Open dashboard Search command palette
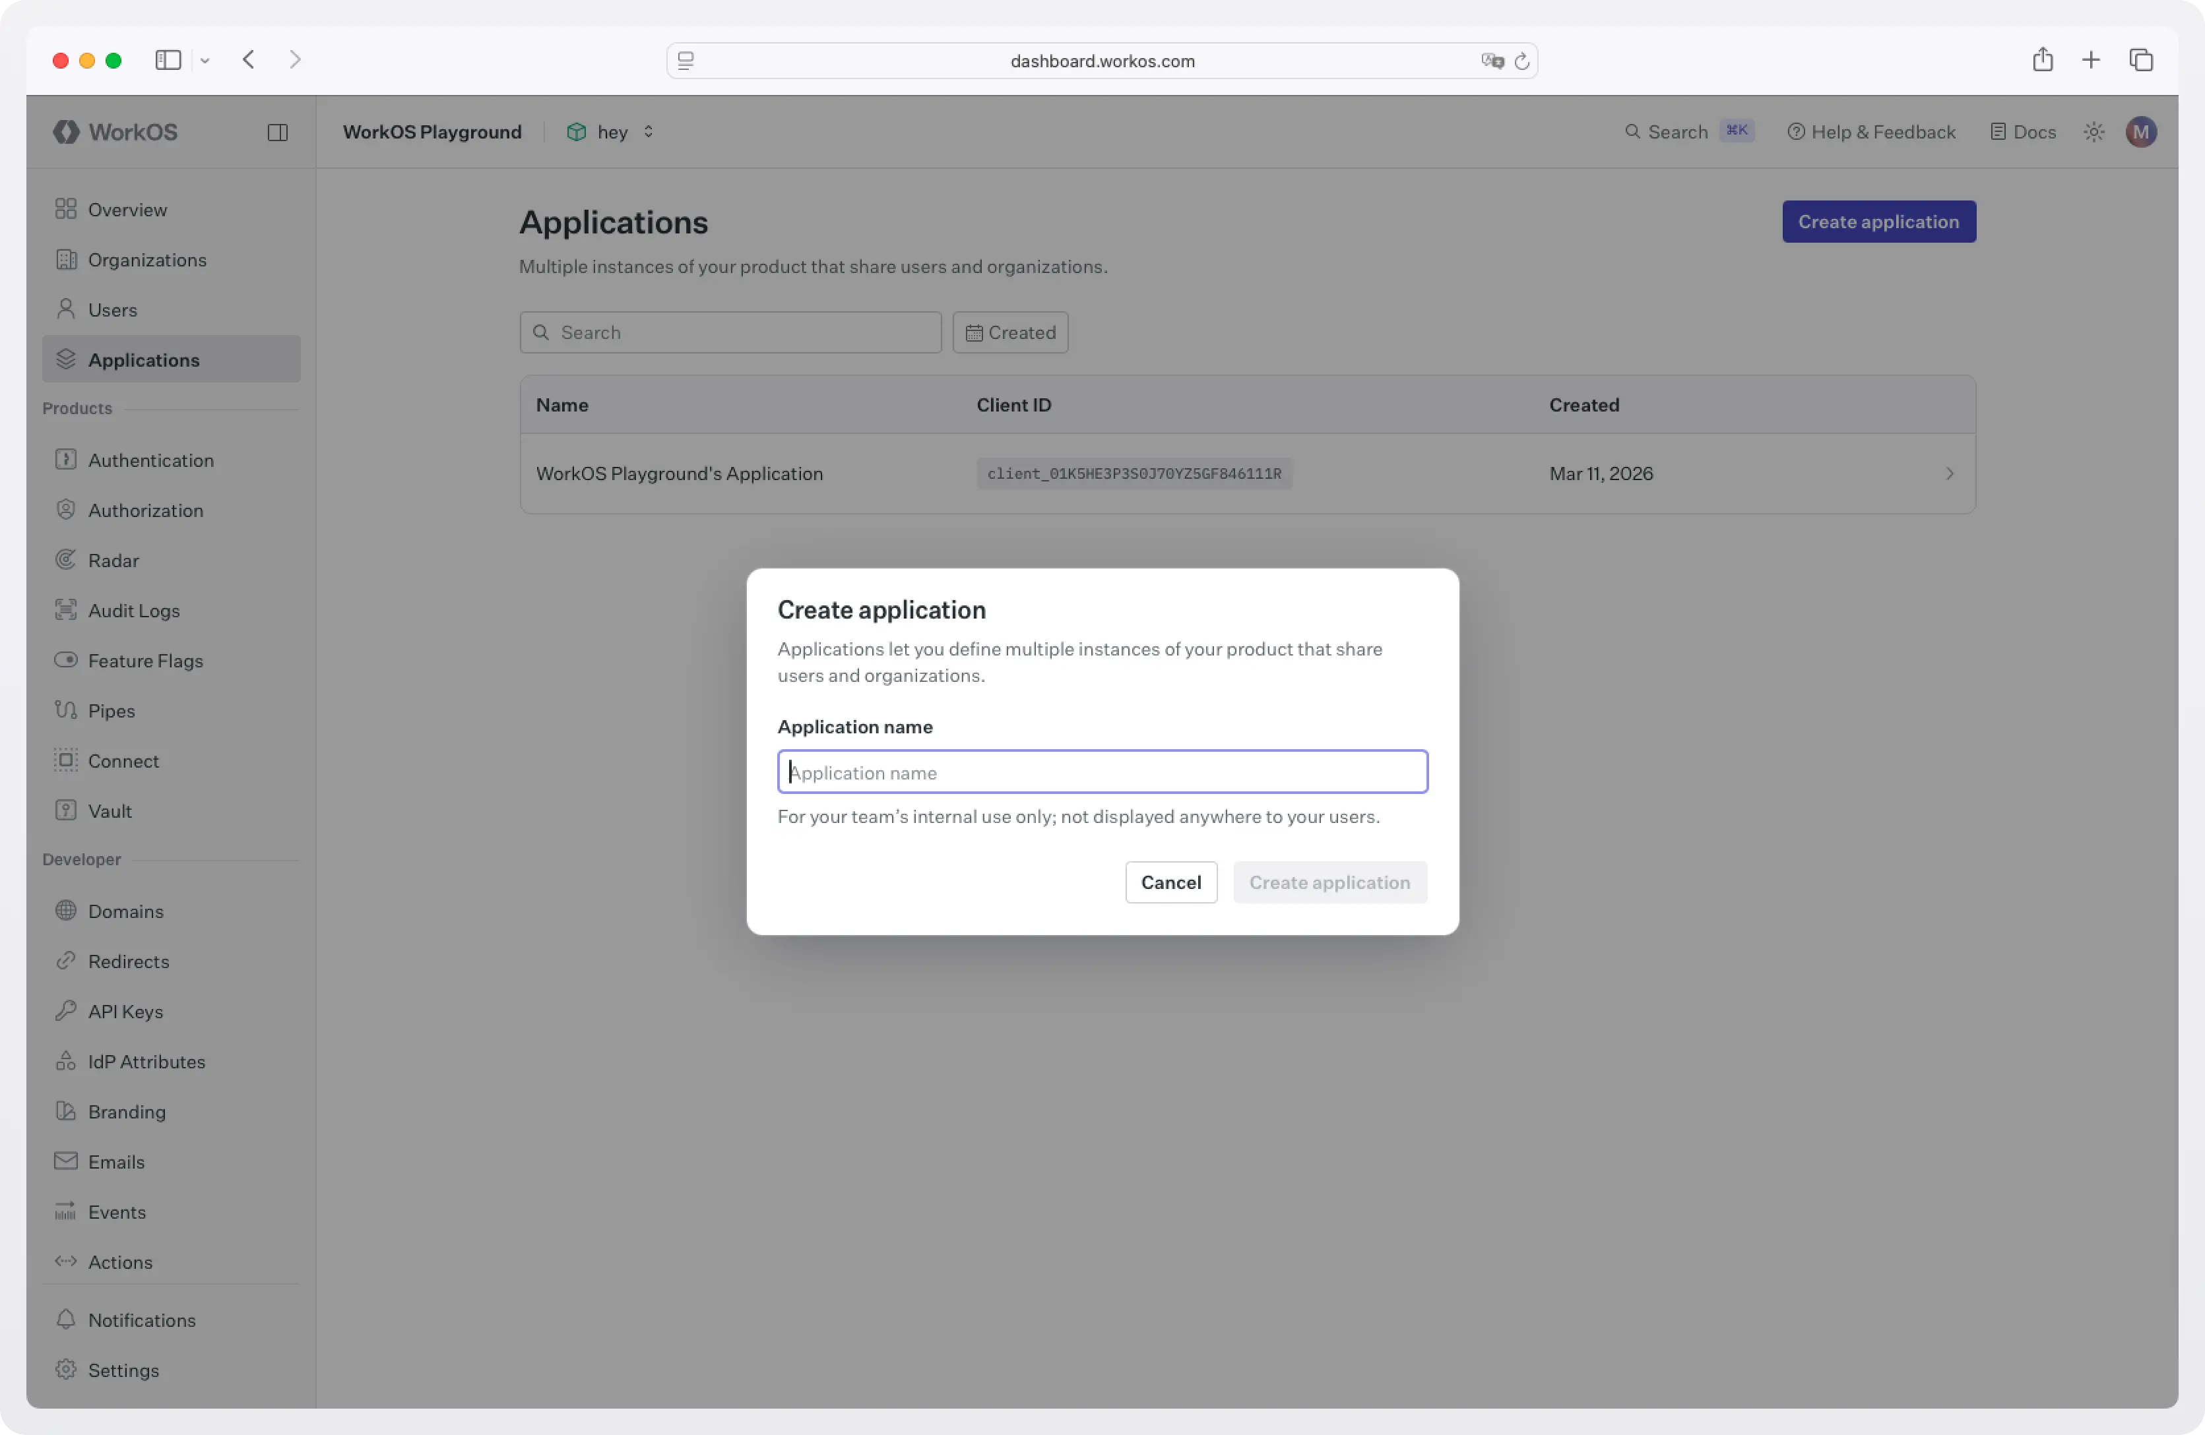 [x=1689, y=131]
